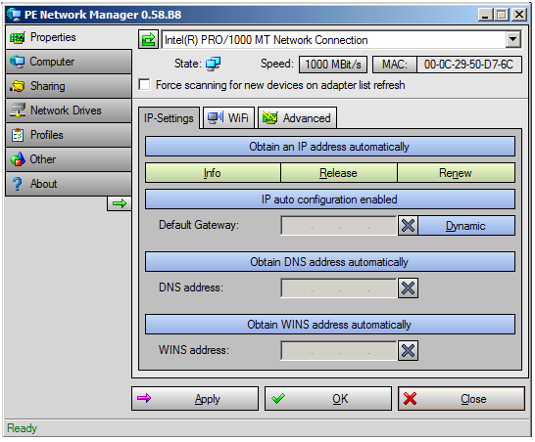This screenshot has width=535, height=442.
Task: Release the DHCP lease
Action: 338,173
